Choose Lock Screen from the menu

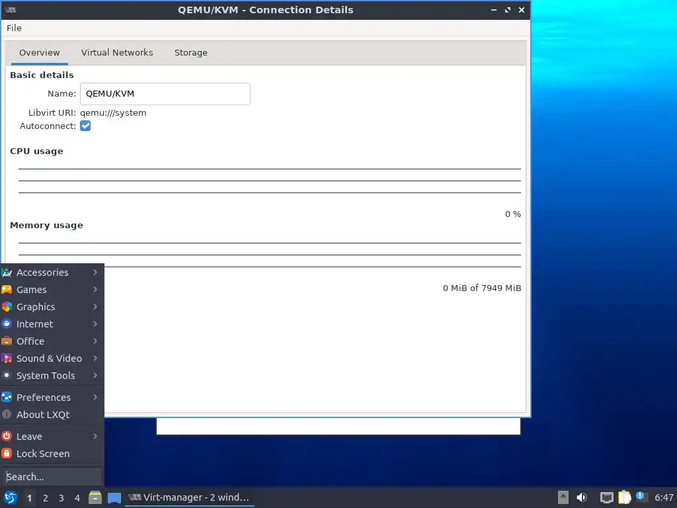coord(52,454)
